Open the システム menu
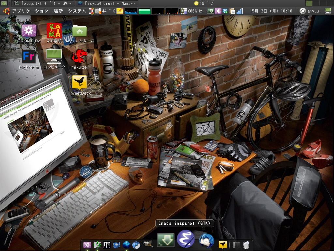 click(x=77, y=11)
